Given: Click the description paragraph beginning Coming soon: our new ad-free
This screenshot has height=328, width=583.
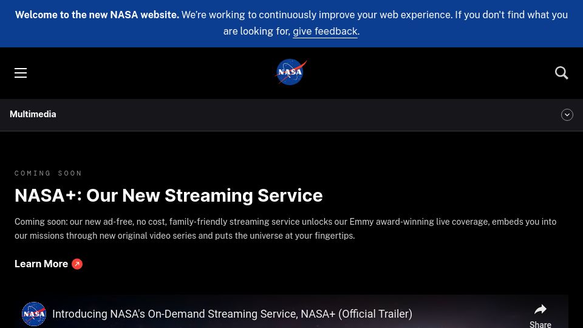Looking at the screenshot, I should pyautogui.click(x=285, y=229).
